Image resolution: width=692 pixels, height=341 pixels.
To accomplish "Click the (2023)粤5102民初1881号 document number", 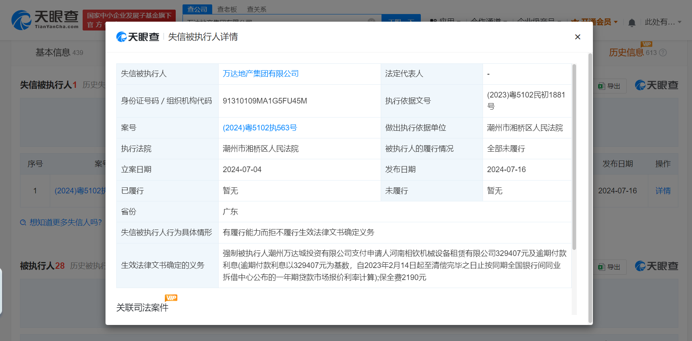I will [526, 101].
